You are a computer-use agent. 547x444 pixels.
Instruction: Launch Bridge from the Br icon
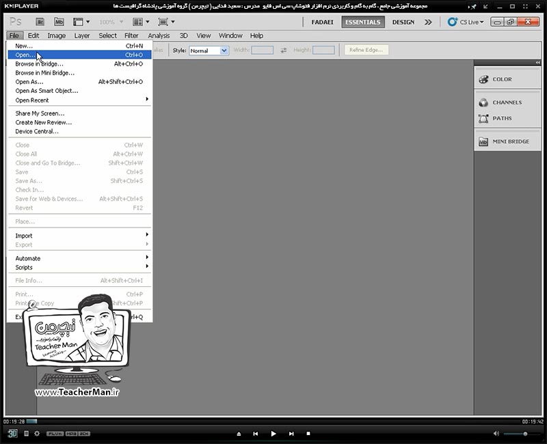[x=40, y=22]
